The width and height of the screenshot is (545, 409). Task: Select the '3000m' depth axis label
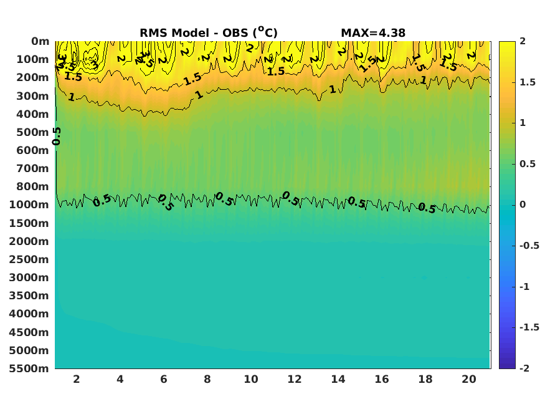click(29, 277)
